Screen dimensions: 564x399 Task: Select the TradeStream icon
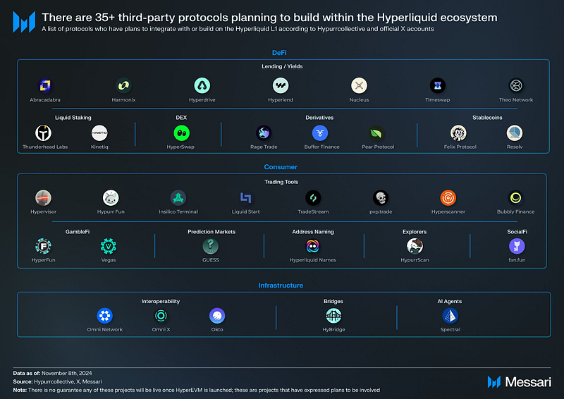tap(313, 198)
